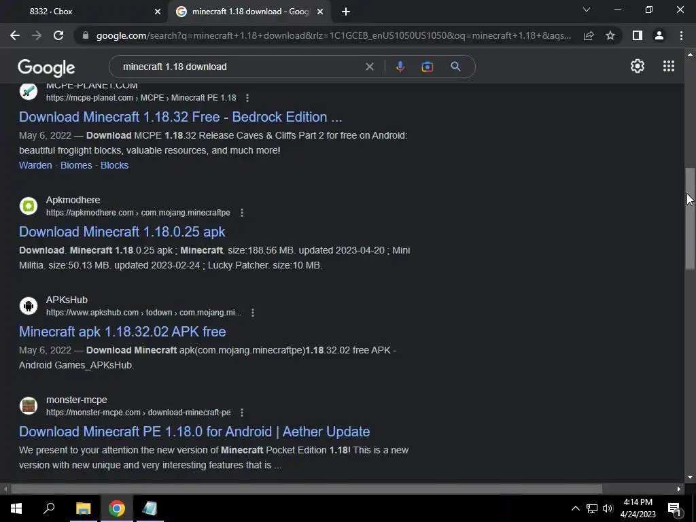696x522 pixels.
Task: Bookmark this tab with star icon
Action: [x=610, y=35]
